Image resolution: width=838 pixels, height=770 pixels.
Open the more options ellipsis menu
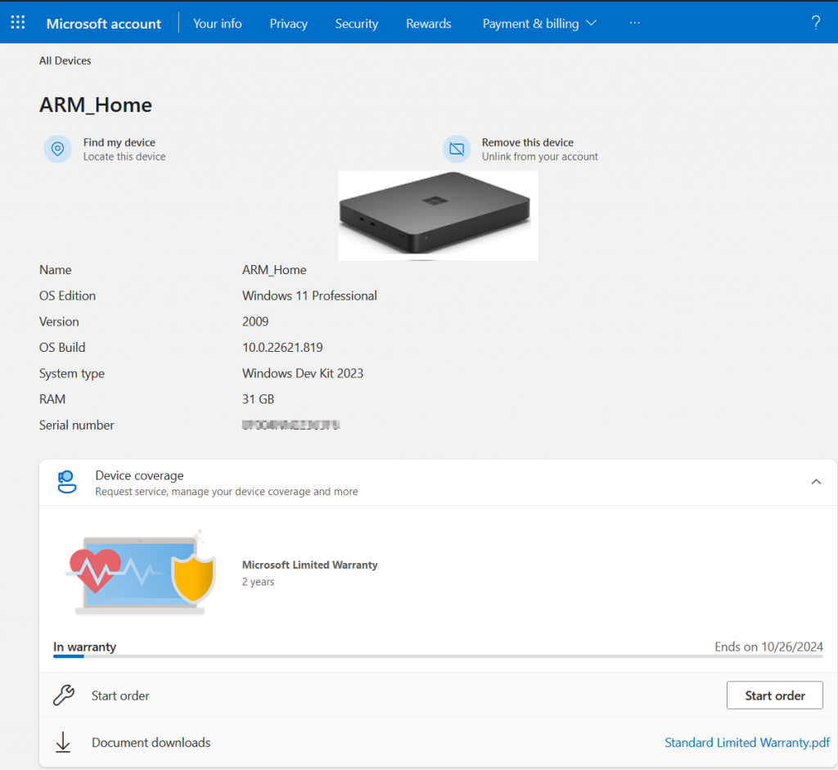[634, 23]
